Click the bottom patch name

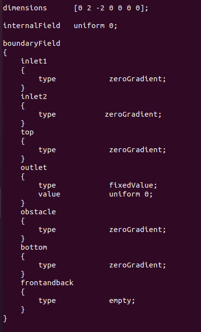pyautogui.click(x=34, y=247)
